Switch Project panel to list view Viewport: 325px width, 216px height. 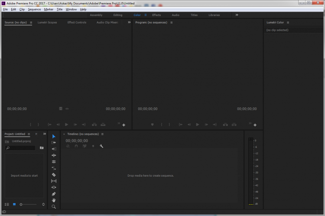click(x=6, y=204)
